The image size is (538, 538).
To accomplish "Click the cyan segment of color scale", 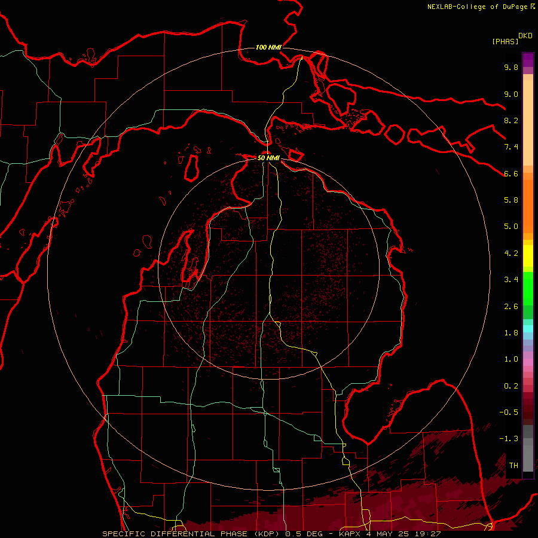I will click(528, 329).
